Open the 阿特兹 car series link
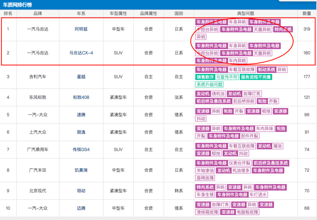 pos(81,29)
